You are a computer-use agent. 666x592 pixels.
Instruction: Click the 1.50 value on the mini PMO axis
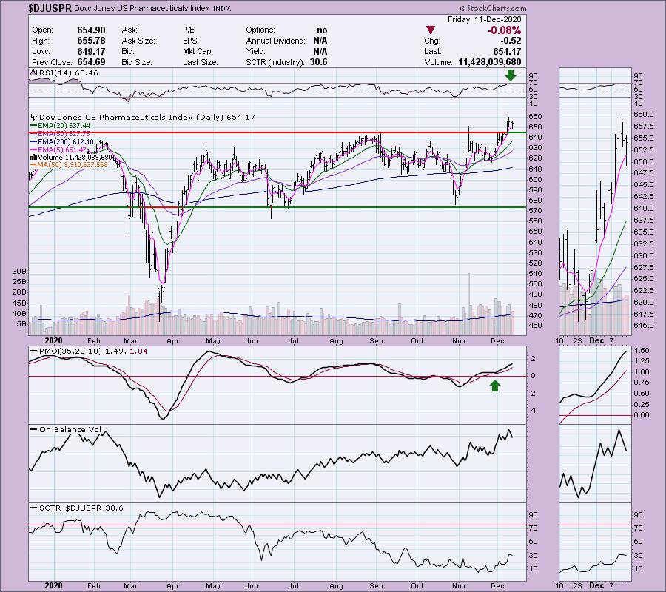point(641,351)
